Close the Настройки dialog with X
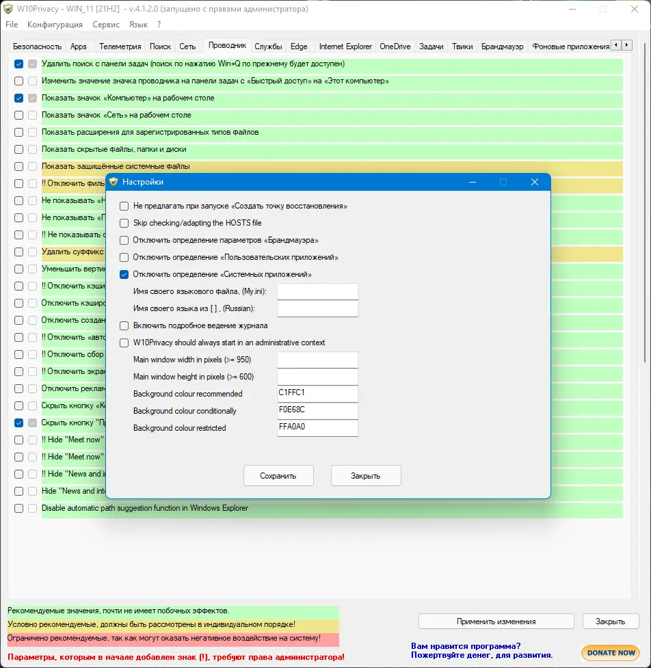The height and width of the screenshot is (668, 651). [535, 182]
